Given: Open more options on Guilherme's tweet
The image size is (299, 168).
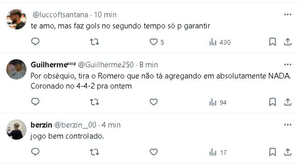Looking at the screenshot, I should (x=287, y=65).
